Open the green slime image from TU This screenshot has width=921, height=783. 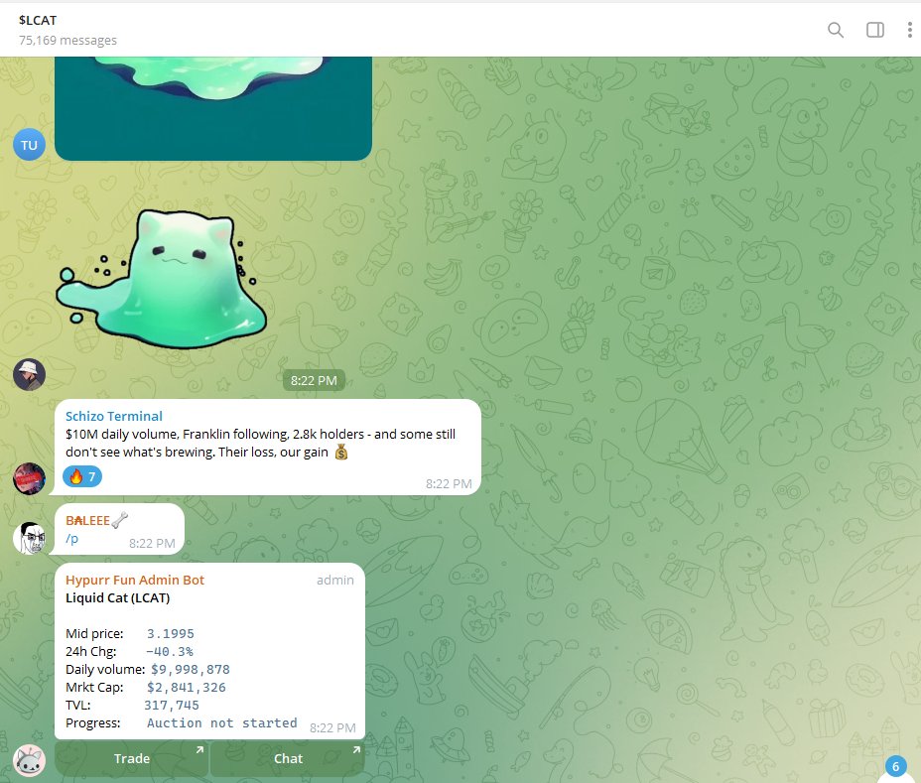pyautogui.click(x=213, y=109)
